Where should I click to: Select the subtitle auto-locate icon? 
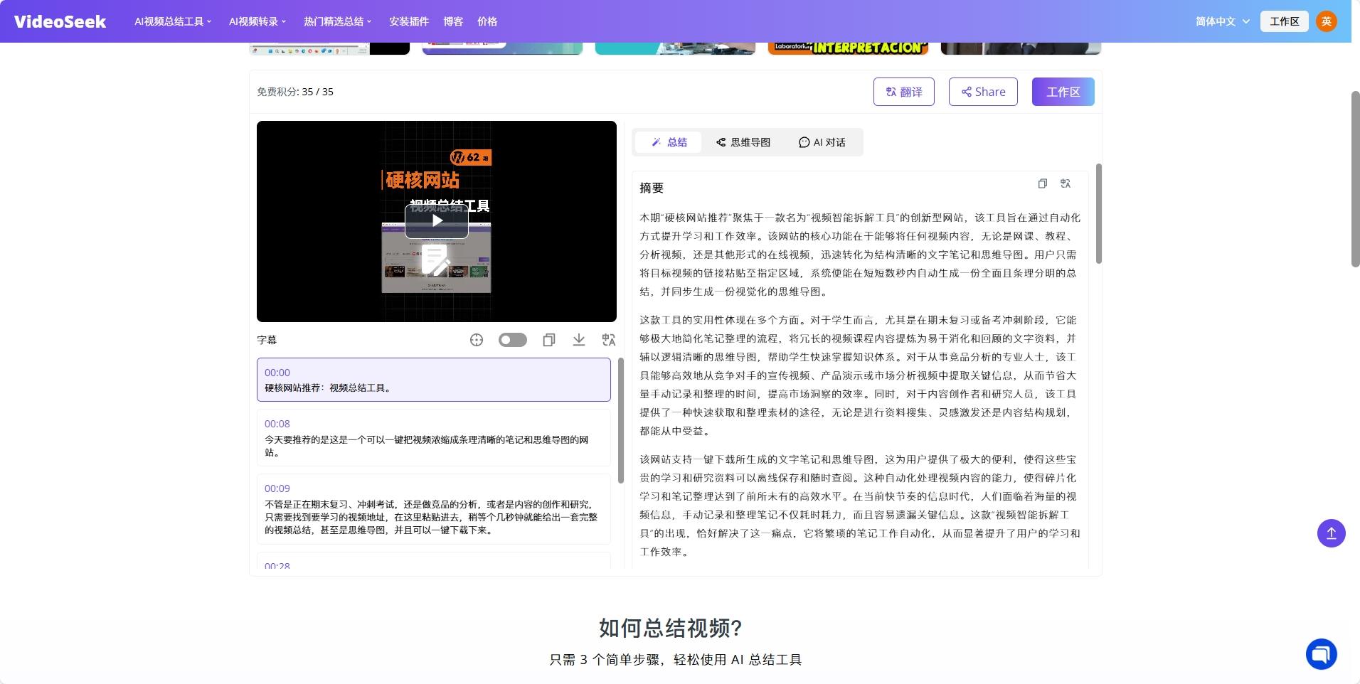pos(475,340)
